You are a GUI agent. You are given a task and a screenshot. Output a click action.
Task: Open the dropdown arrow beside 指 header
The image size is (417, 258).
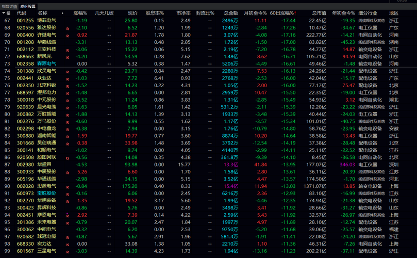(4, 13)
